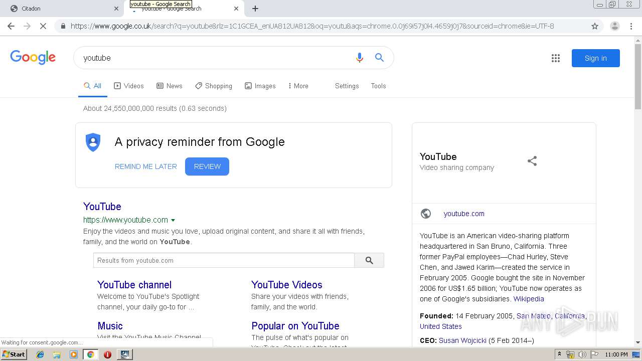
Task: Click the Sign in button
Action: click(x=595, y=58)
